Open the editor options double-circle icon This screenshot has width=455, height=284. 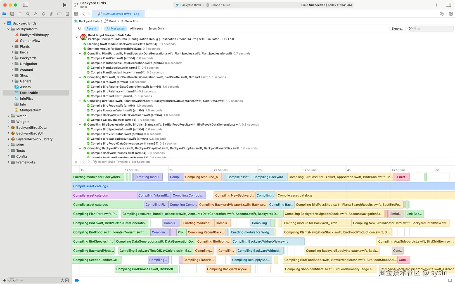click(442, 13)
